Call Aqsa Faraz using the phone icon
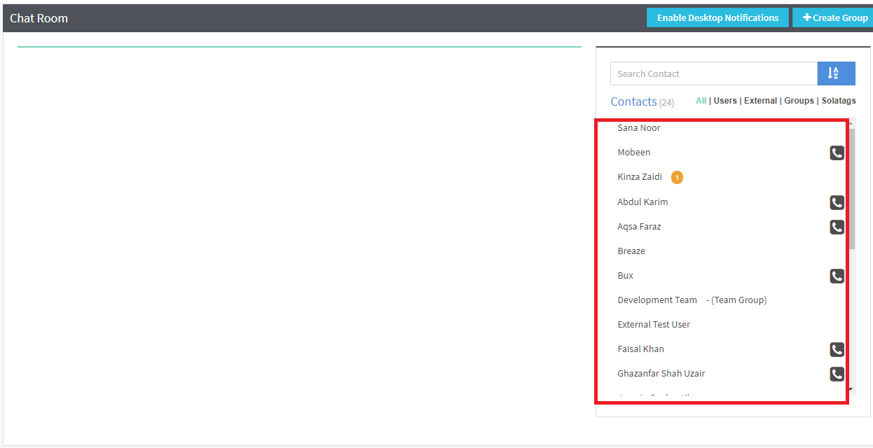873x448 pixels. pos(837,227)
